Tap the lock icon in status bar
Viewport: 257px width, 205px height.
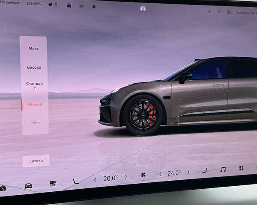tap(69, 6)
